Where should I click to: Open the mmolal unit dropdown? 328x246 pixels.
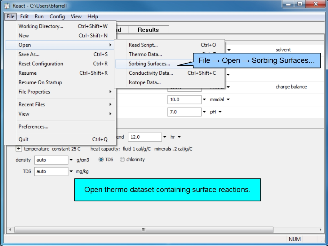pos(228,99)
